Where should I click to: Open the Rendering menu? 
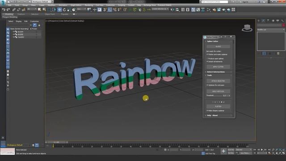[x=89, y=5]
